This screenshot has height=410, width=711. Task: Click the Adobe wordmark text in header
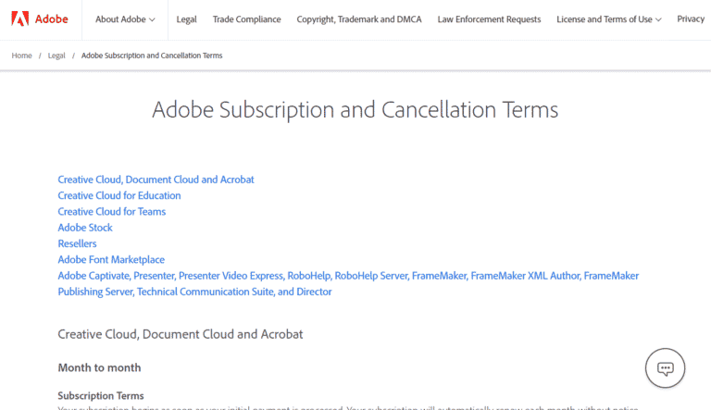47,19
